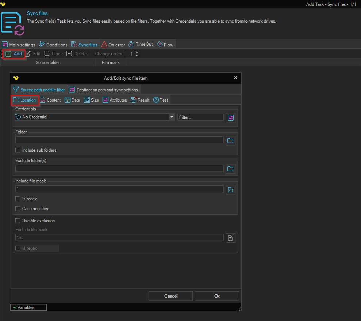This screenshot has width=361, height=321.
Task: Click the Folder path input field
Action: 119,140
